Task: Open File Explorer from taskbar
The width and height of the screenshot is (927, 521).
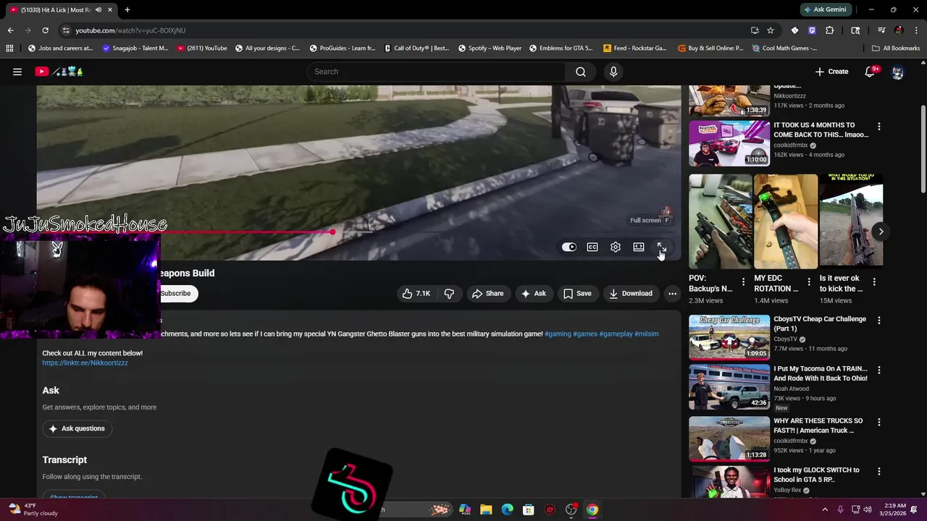Action: 486,509
